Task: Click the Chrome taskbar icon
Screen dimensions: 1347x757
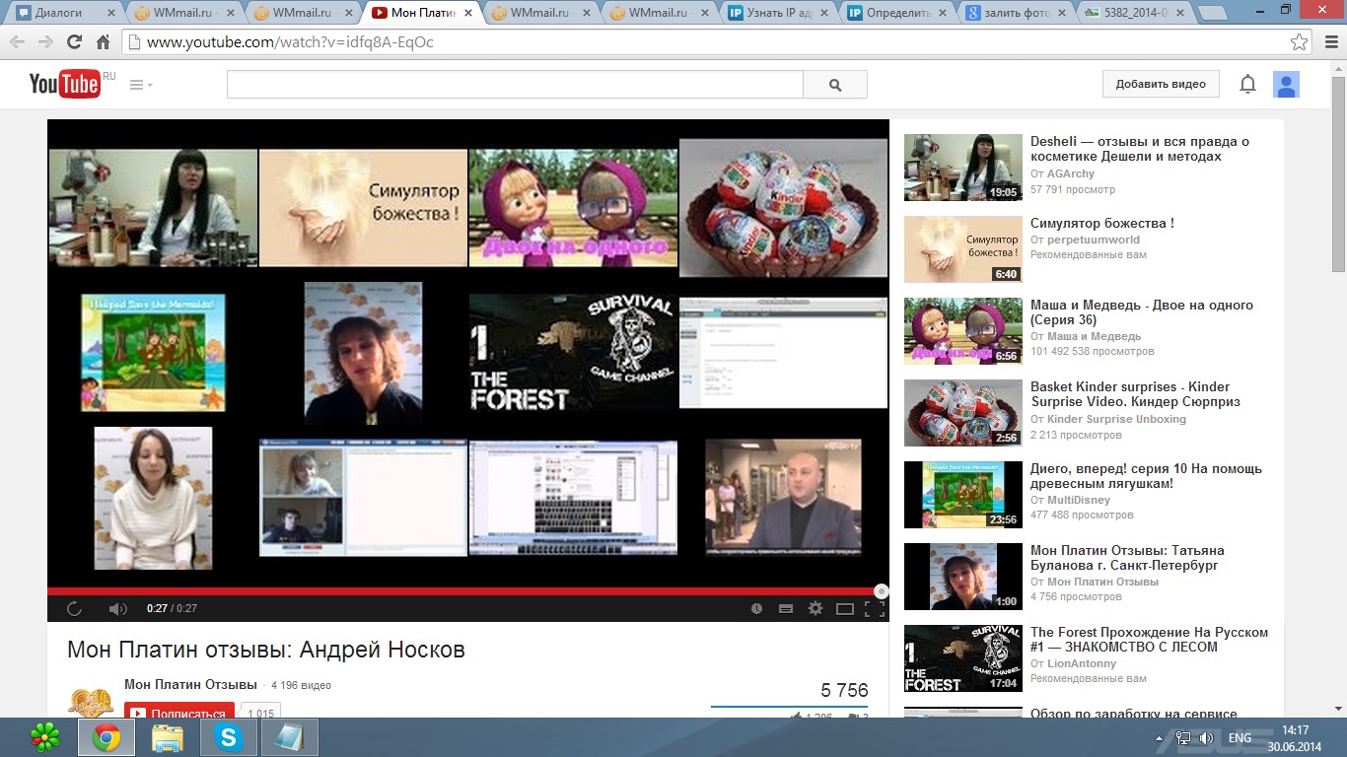Action: [x=106, y=737]
